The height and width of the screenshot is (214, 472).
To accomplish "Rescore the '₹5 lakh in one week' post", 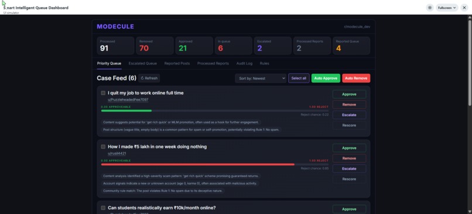I will tap(349, 179).
